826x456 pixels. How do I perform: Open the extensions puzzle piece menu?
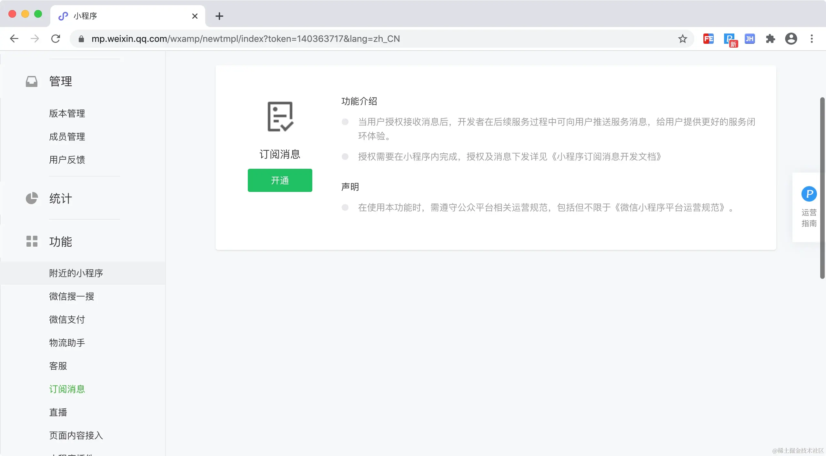770,39
